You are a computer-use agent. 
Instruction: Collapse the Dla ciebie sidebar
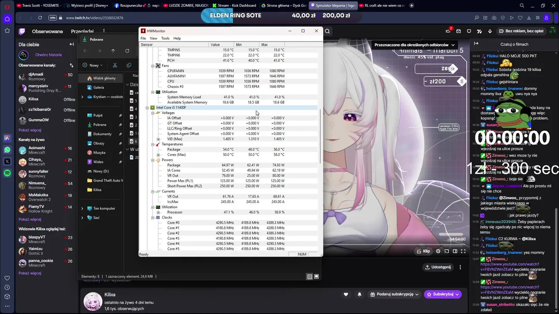pyautogui.click(x=72, y=44)
